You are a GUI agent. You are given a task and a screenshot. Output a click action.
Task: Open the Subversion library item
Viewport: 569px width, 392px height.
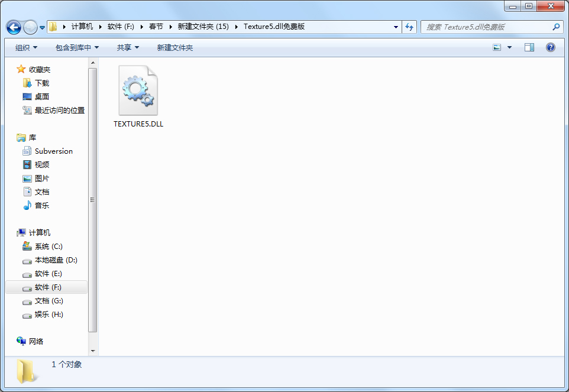[x=53, y=151]
